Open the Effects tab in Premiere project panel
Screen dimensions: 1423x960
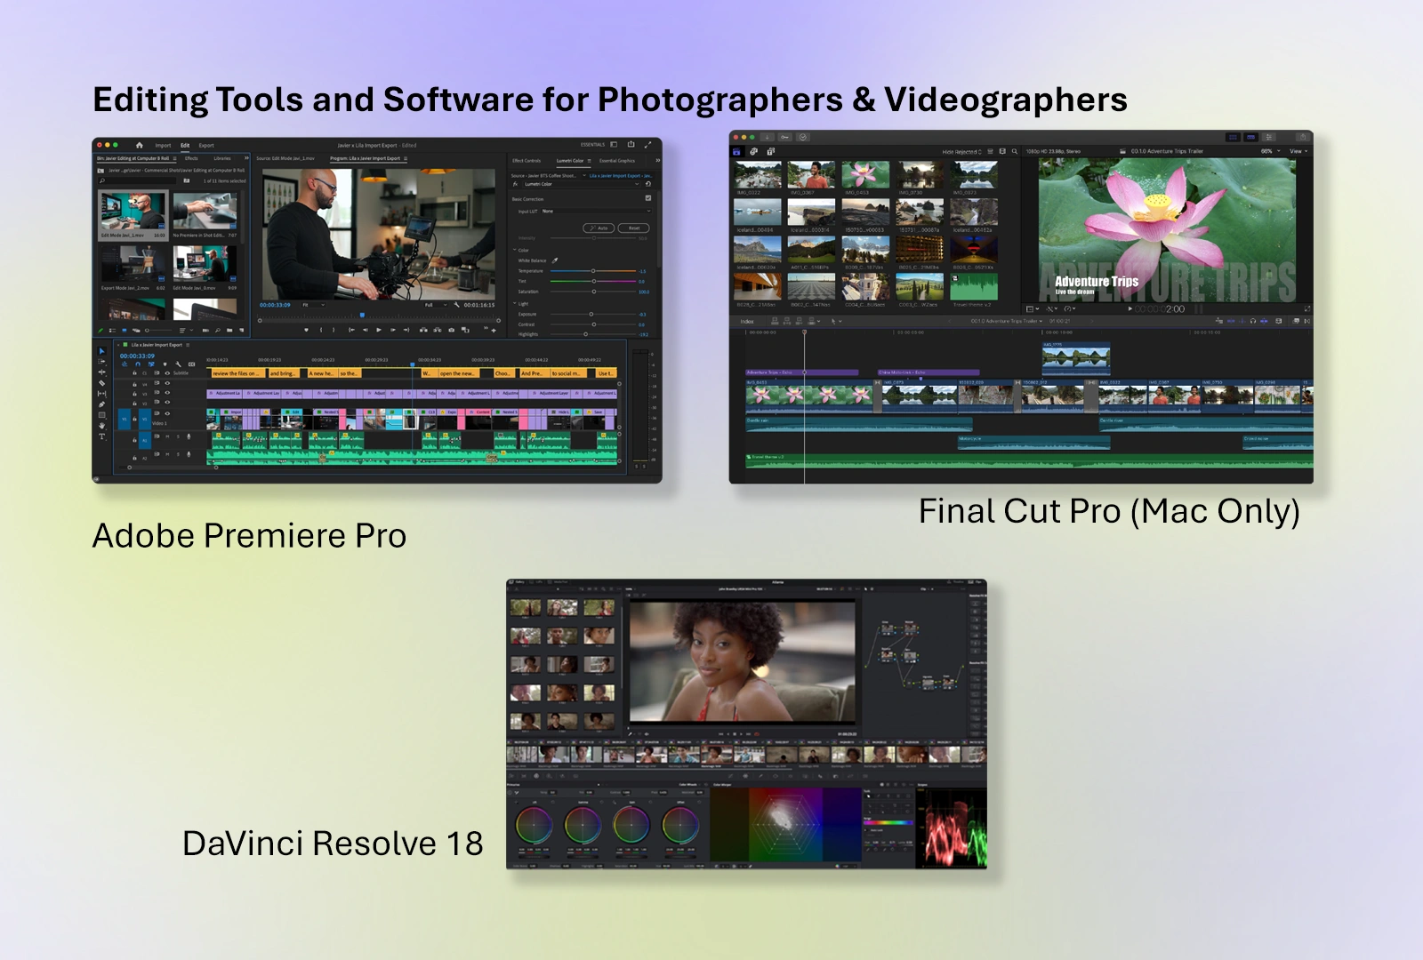(x=191, y=158)
